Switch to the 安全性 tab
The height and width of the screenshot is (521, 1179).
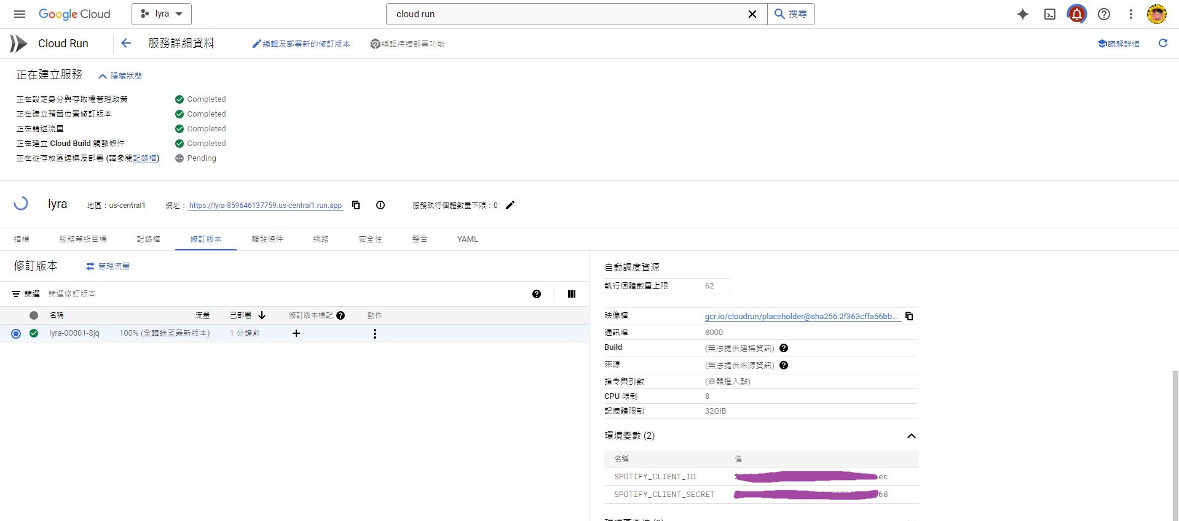(x=371, y=239)
